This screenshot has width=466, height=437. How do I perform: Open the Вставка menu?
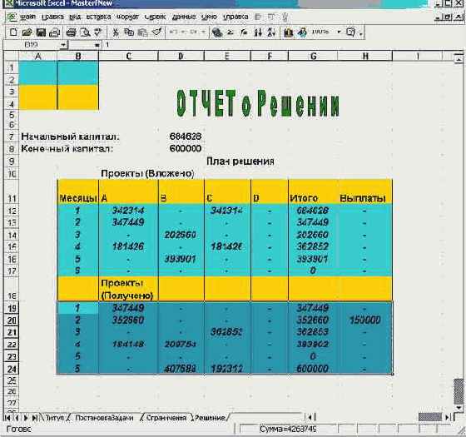(98, 17)
